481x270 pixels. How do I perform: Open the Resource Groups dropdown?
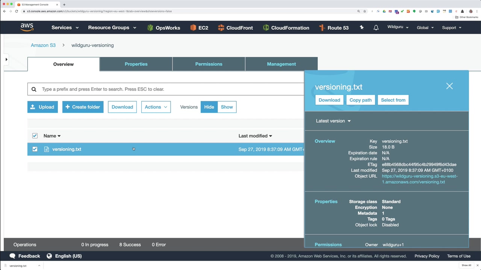112,28
